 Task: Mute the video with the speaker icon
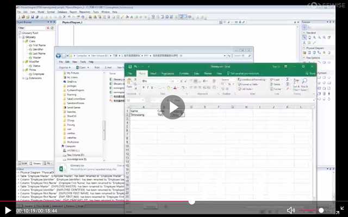291,210
